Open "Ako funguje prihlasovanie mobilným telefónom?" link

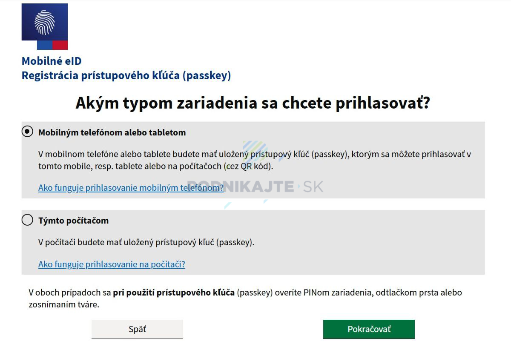(x=131, y=187)
